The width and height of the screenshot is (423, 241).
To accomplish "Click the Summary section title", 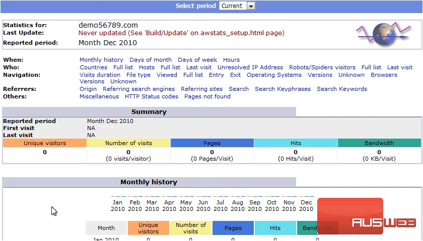I will (x=149, y=111).
